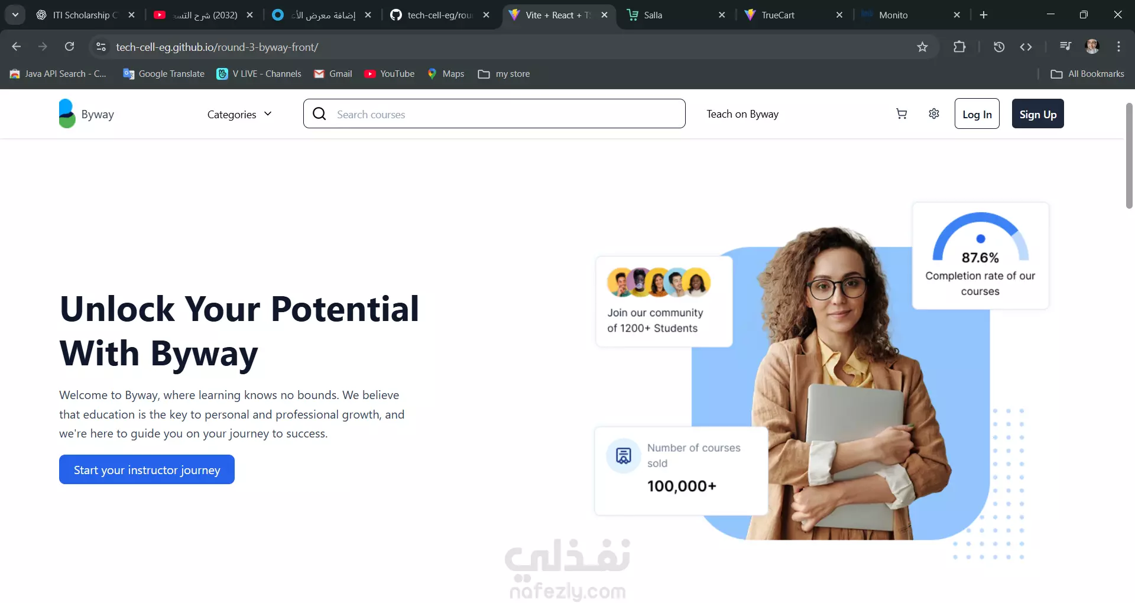Click the search magnifier icon
This screenshot has width=1135, height=603.
[319, 114]
